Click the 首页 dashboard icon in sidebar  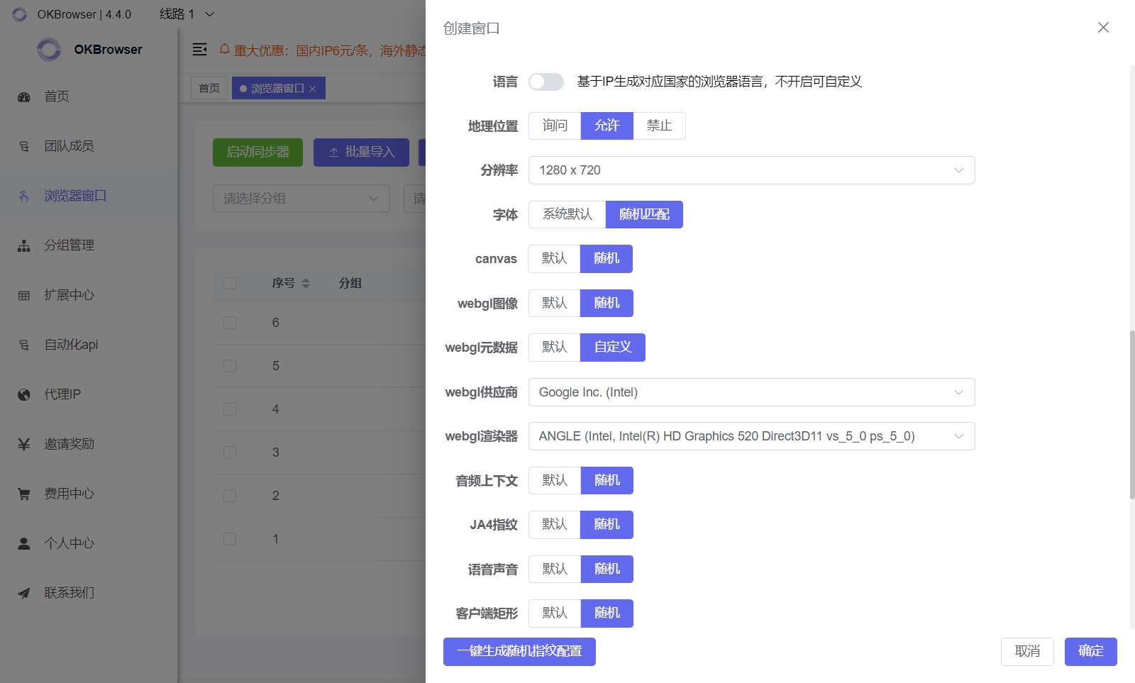tap(24, 97)
